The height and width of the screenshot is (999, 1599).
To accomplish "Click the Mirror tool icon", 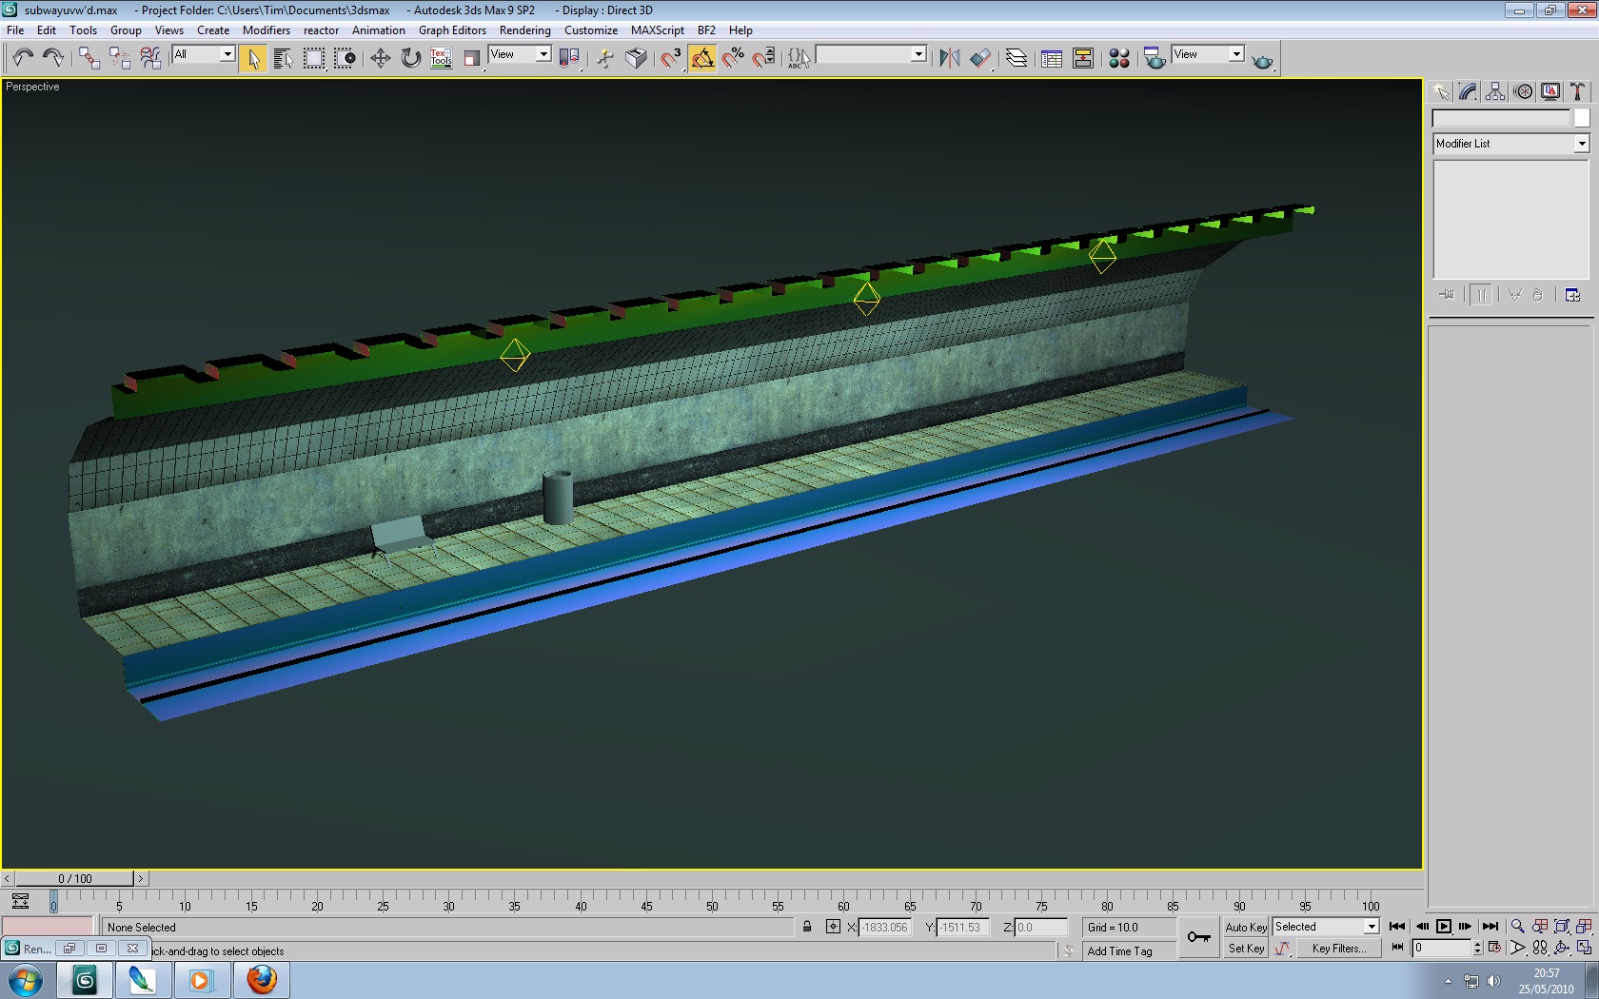I will pos(949,58).
